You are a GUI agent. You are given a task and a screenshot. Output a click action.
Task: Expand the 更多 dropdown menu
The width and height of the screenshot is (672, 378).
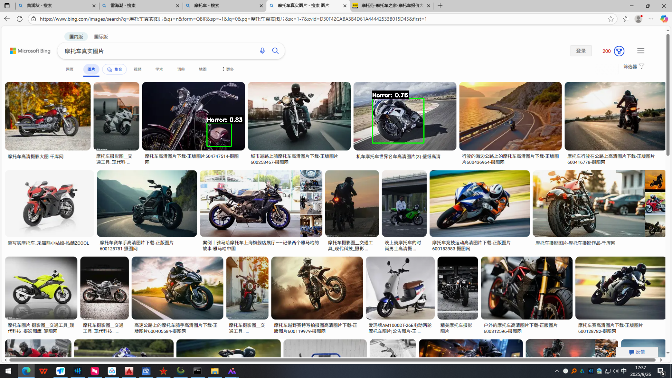click(228, 69)
